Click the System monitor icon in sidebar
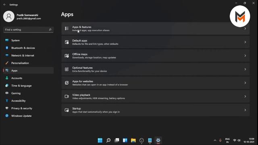 click(x=7, y=40)
